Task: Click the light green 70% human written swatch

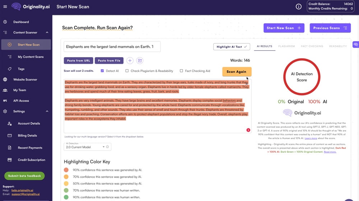Action: [x=66, y=190]
